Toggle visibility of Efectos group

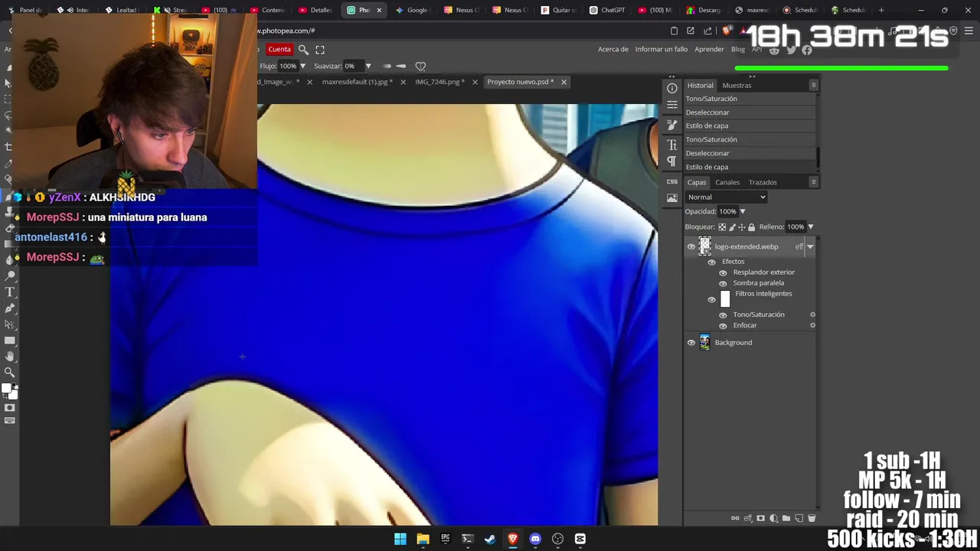[x=712, y=262]
